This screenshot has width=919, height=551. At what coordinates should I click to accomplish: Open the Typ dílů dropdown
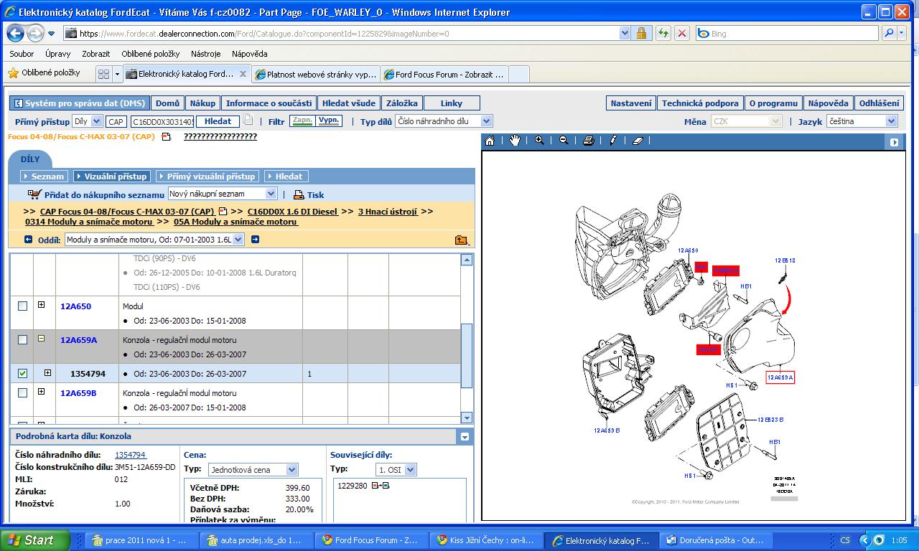coord(486,121)
